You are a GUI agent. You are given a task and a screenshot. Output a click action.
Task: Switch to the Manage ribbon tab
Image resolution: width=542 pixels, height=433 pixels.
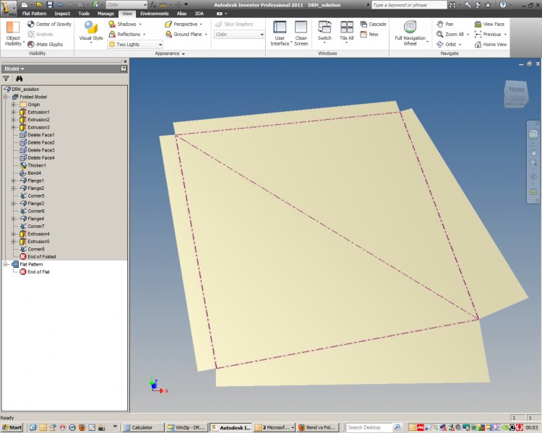tap(106, 13)
